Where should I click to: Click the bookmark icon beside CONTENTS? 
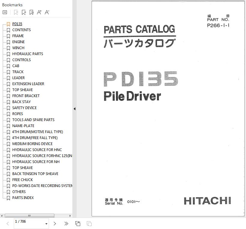point(8,30)
